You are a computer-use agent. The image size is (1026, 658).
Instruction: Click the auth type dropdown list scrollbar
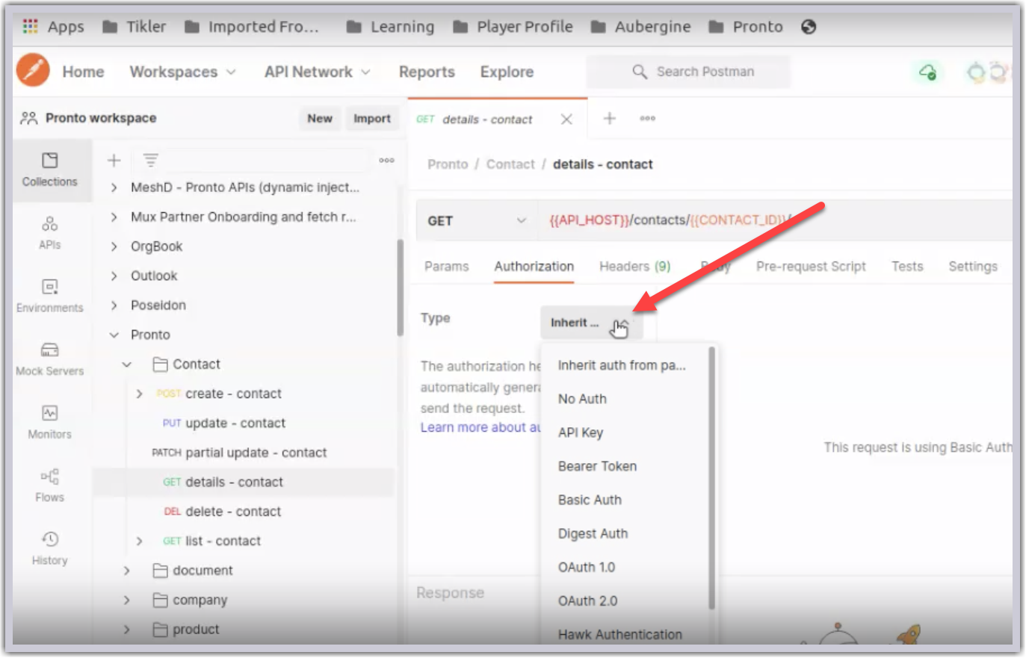[712, 478]
